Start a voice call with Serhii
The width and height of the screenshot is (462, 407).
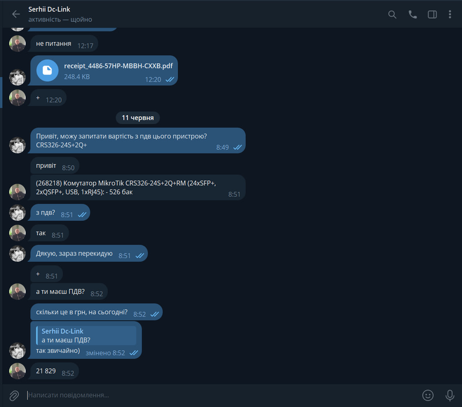pyautogui.click(x=413, y=15)
